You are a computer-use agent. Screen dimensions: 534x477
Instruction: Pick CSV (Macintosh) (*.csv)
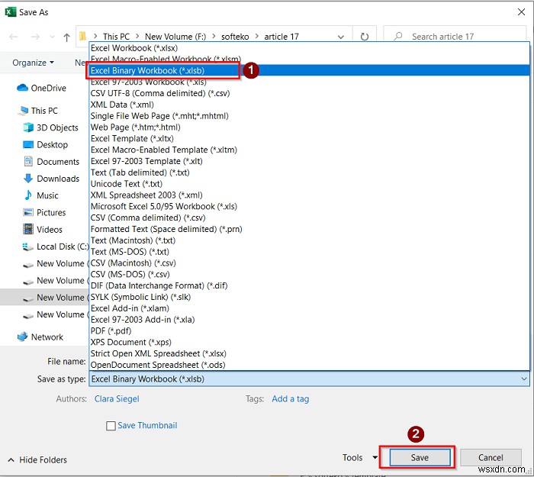[x=309, y=263]
